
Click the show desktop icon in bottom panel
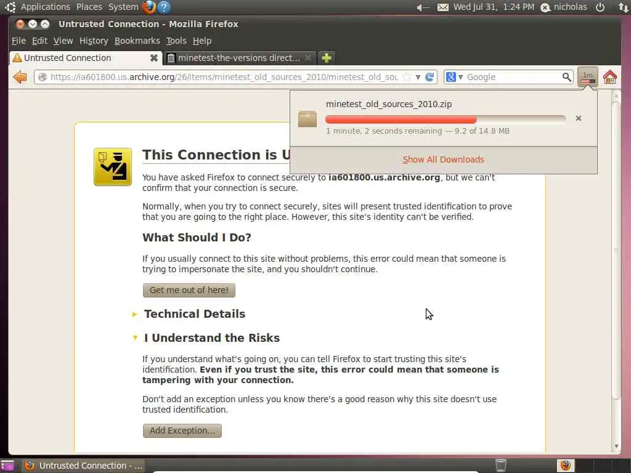coord(7,466)
